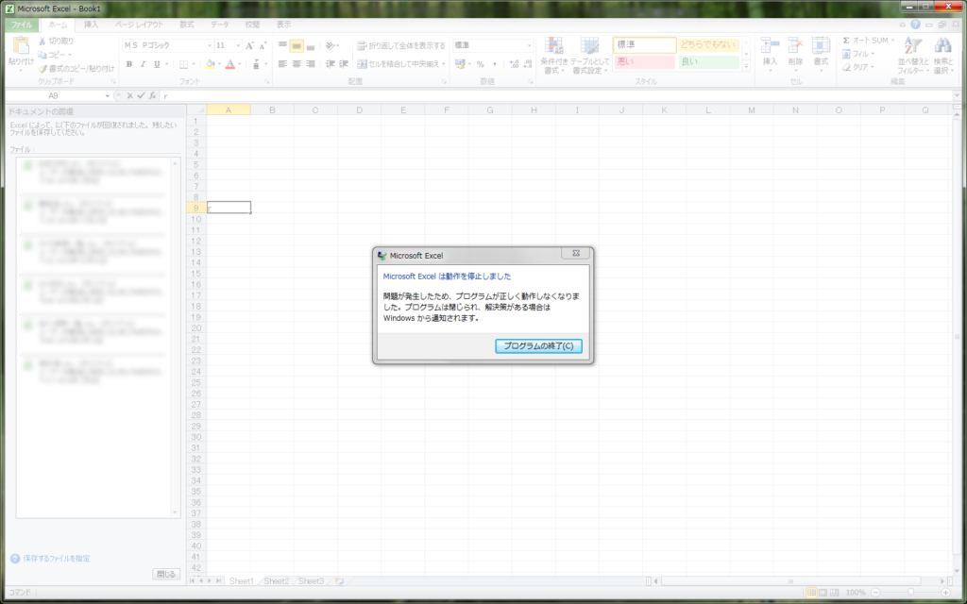Toggle Italic formatting
967x604 pixels.
(x=143, y=64)
